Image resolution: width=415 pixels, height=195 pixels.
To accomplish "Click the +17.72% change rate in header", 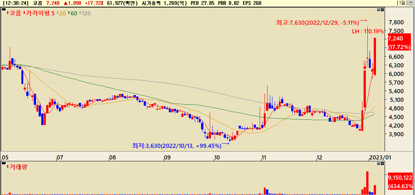I will (94, 3).
